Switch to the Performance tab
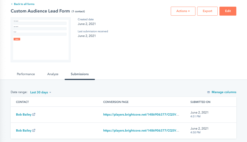Image resolution: width=247 pixels, height=142 pixels. (x=26, y=74)
